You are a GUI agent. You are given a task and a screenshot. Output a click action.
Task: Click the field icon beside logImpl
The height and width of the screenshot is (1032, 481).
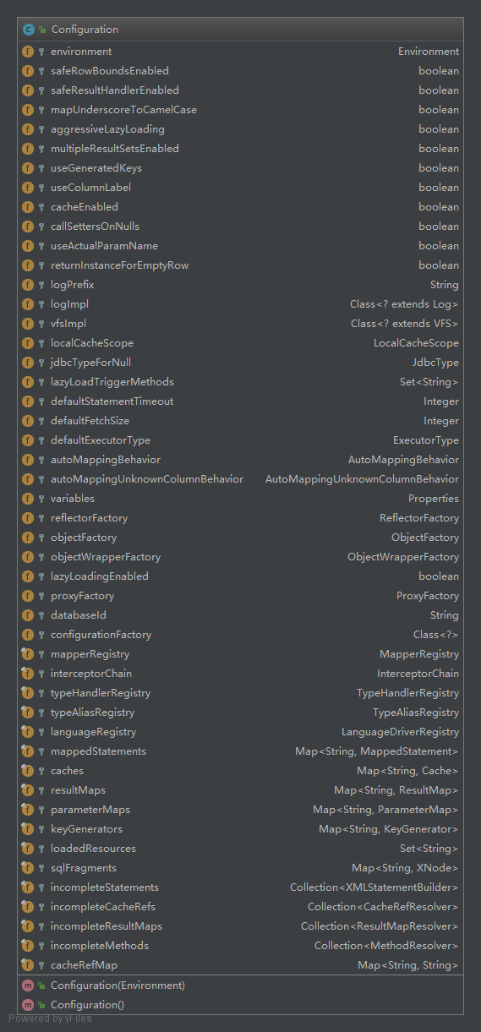(28, 304)
